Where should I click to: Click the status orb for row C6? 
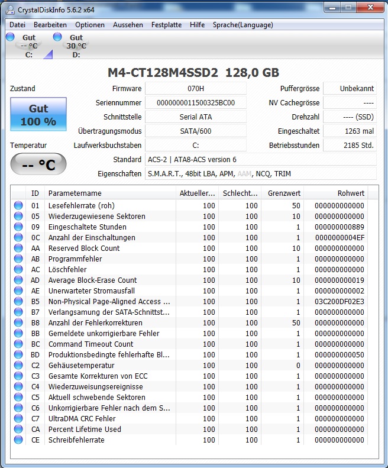pos(18,408)
